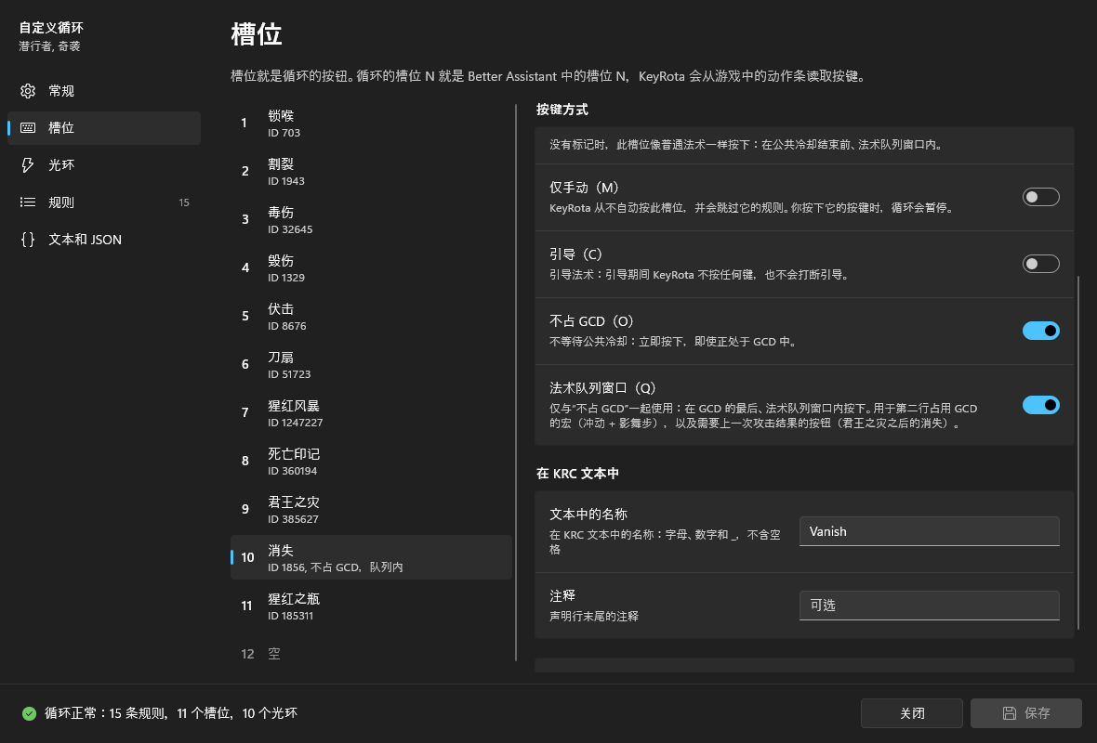Click the lightning icon beside 光环
The height and width of the screenshot is (743, 1097).
click(x=28, y=165)
